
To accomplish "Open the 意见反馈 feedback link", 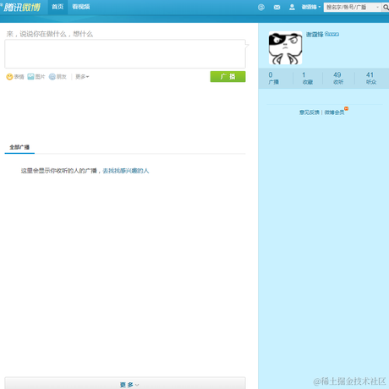I will (310, 112).
